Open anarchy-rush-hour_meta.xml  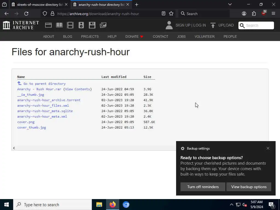[x=42, y=116]
